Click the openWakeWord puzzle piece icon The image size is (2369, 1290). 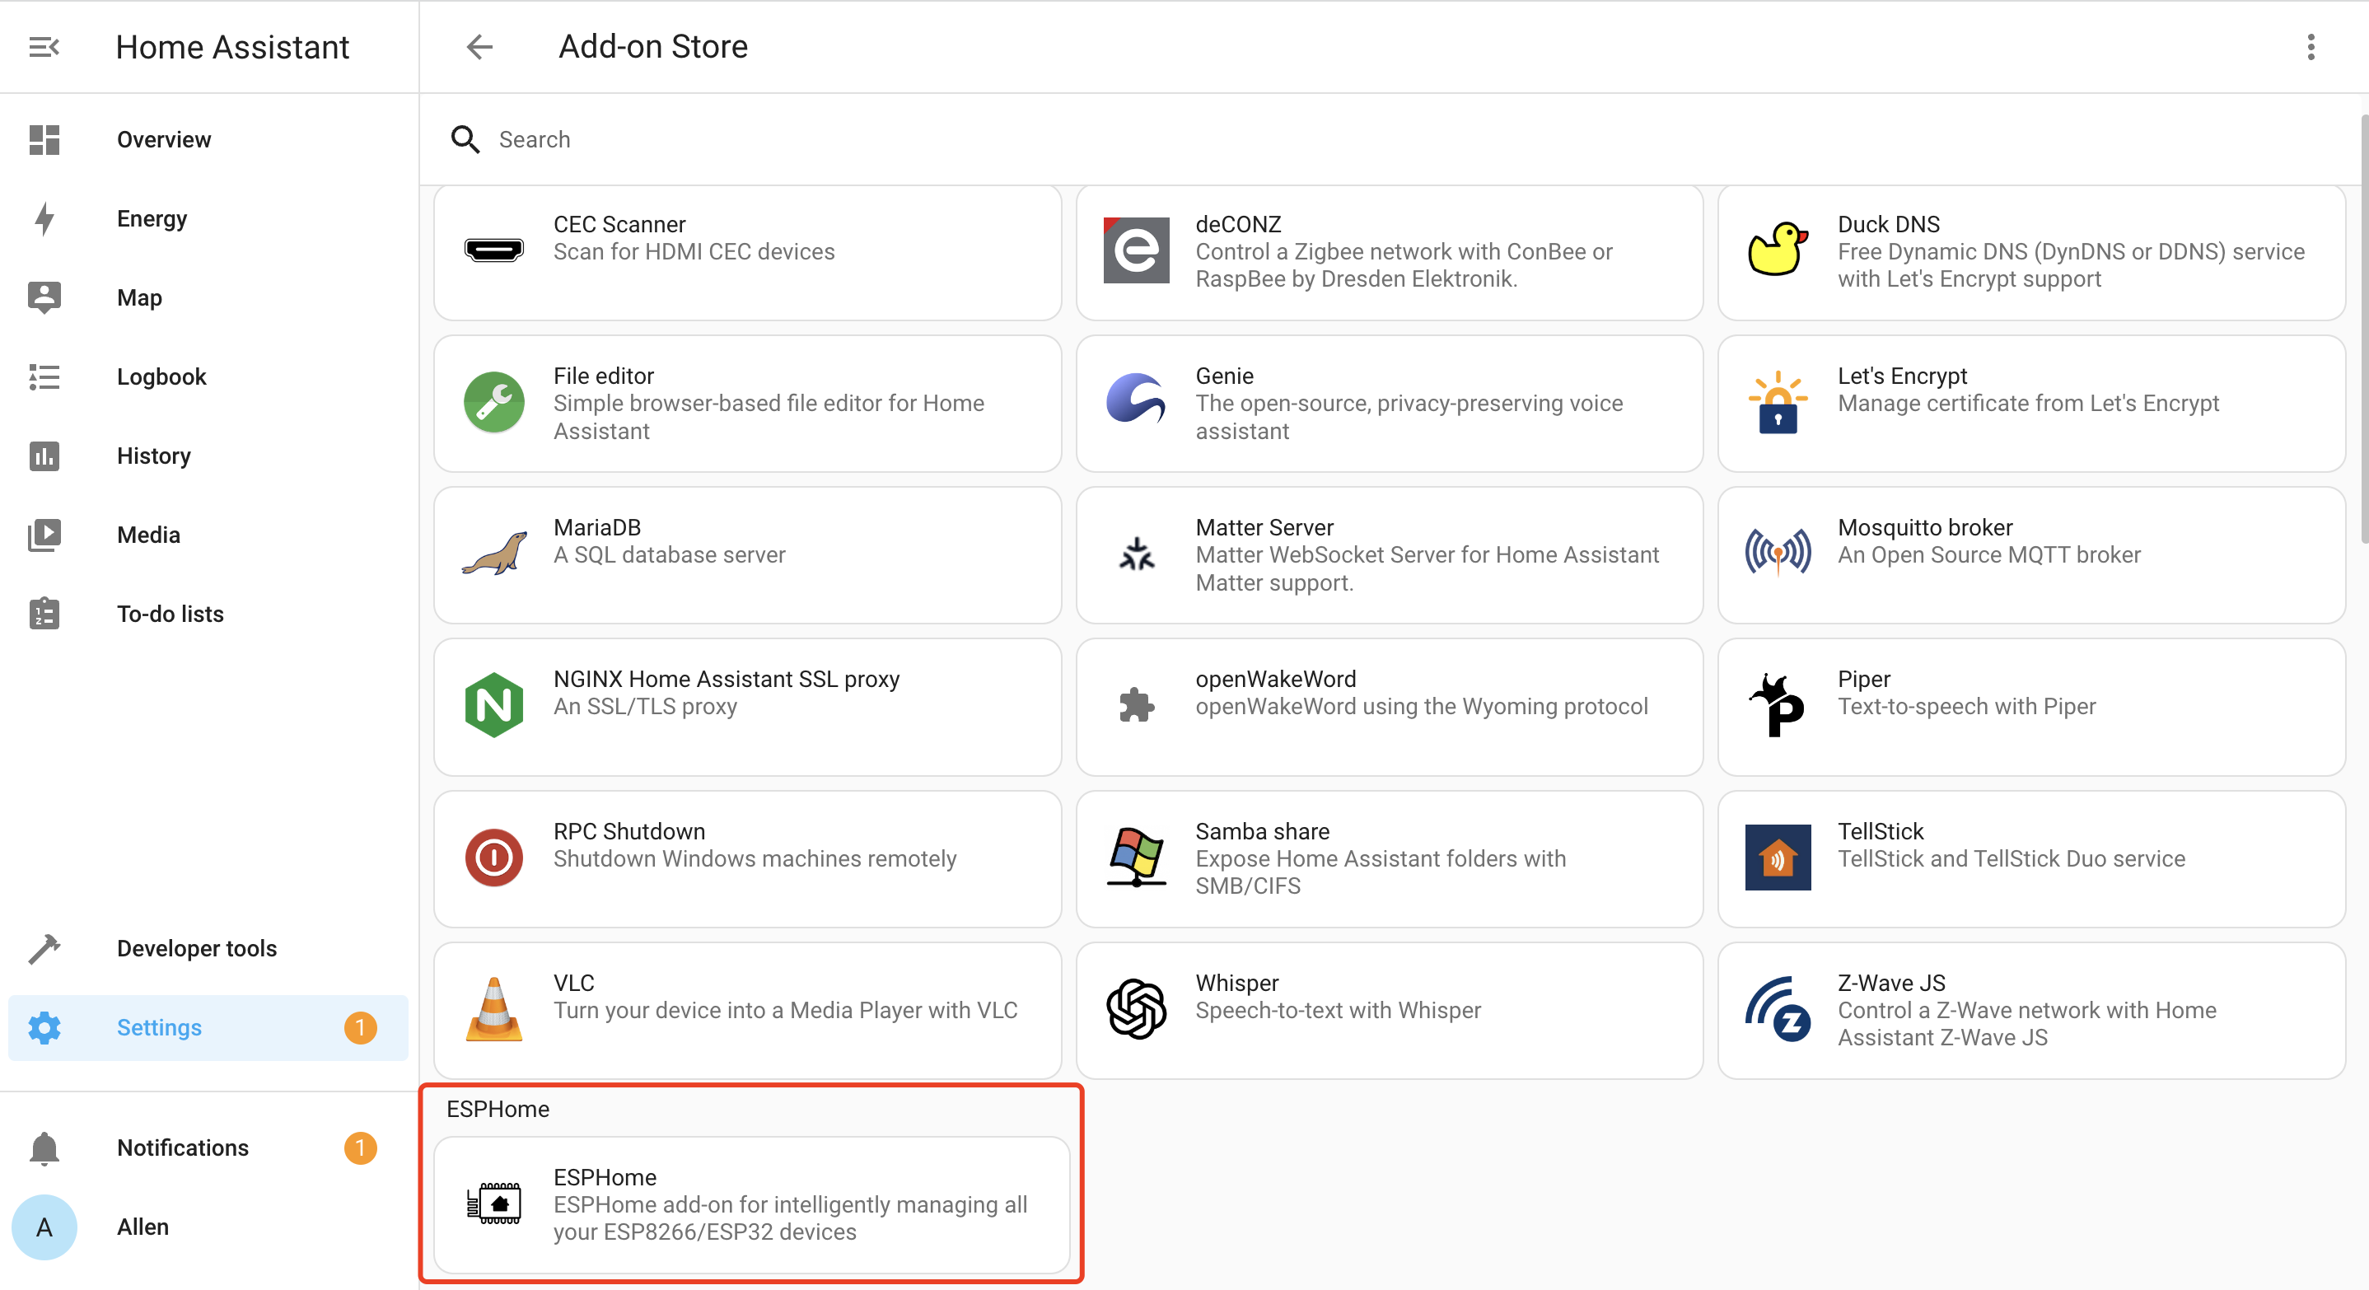pos(1136,705)
